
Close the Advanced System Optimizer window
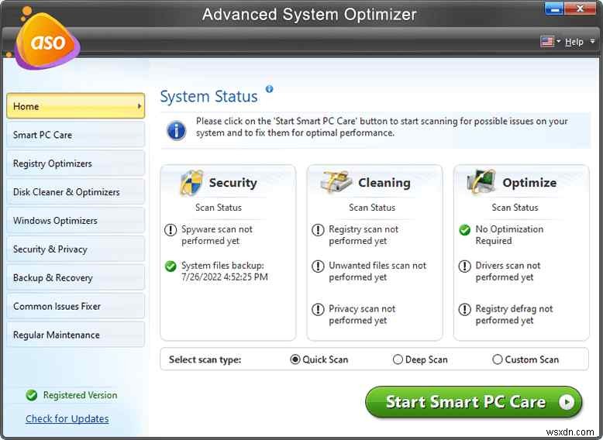tap(580, 9)
